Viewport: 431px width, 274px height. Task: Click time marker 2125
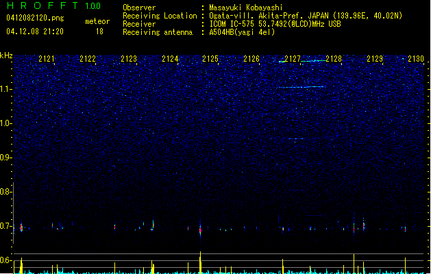[x=210, y=59]
